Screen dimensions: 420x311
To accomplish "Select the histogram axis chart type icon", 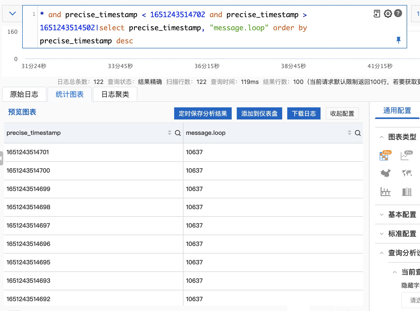I will tap(385, 192).
